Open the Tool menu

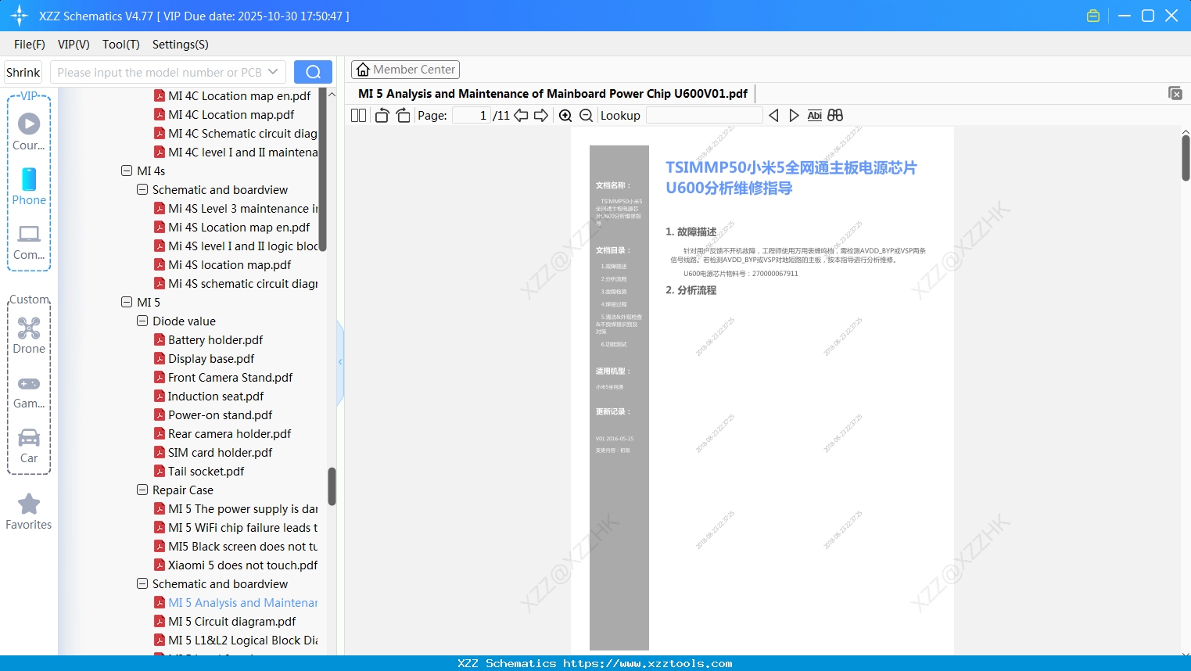click(x=120, y=45)
